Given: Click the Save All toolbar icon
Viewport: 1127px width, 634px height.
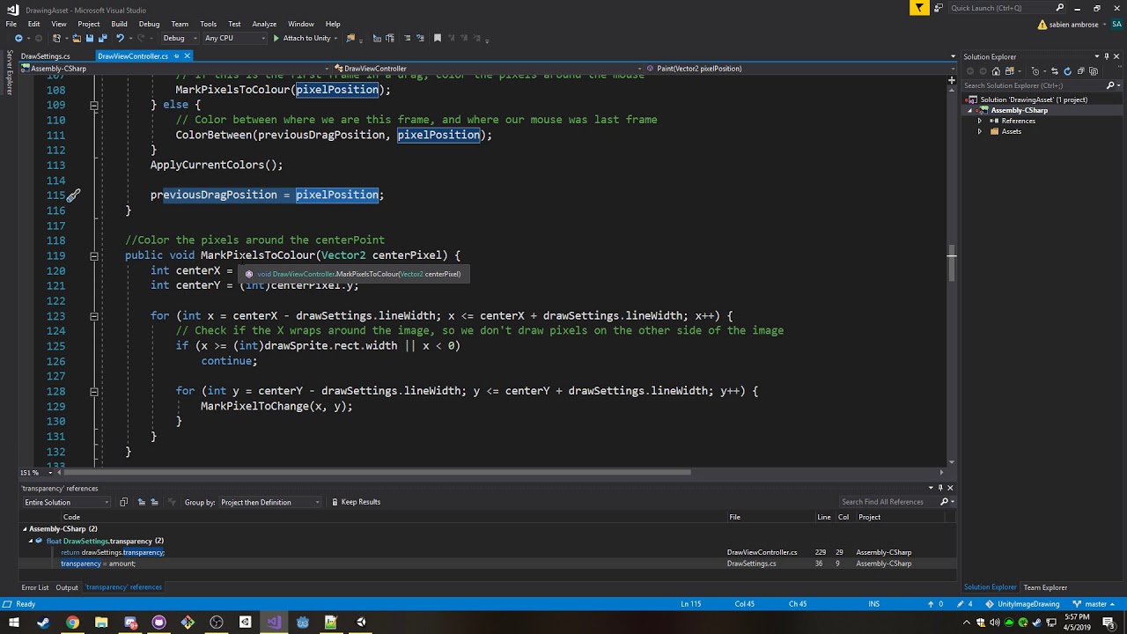Looking at the screenshot, I should click(x=103, y=38).
